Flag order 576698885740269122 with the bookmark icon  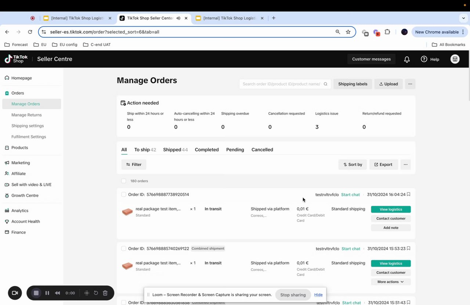click(x=408, y=248)
